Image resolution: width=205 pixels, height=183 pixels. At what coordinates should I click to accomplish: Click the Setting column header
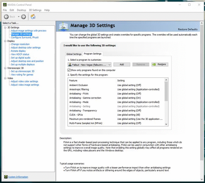point(140,81)
